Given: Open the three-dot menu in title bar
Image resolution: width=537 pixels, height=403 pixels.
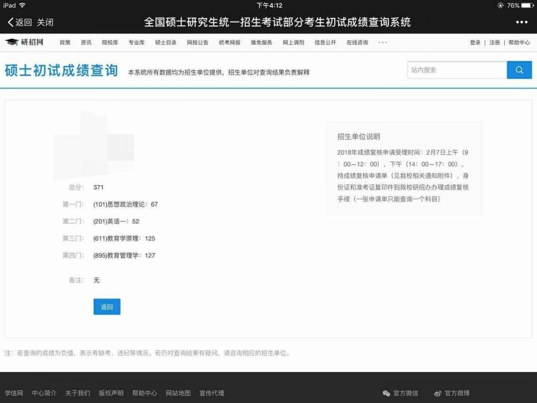Looking at the screenshot, I should [521, 23].
